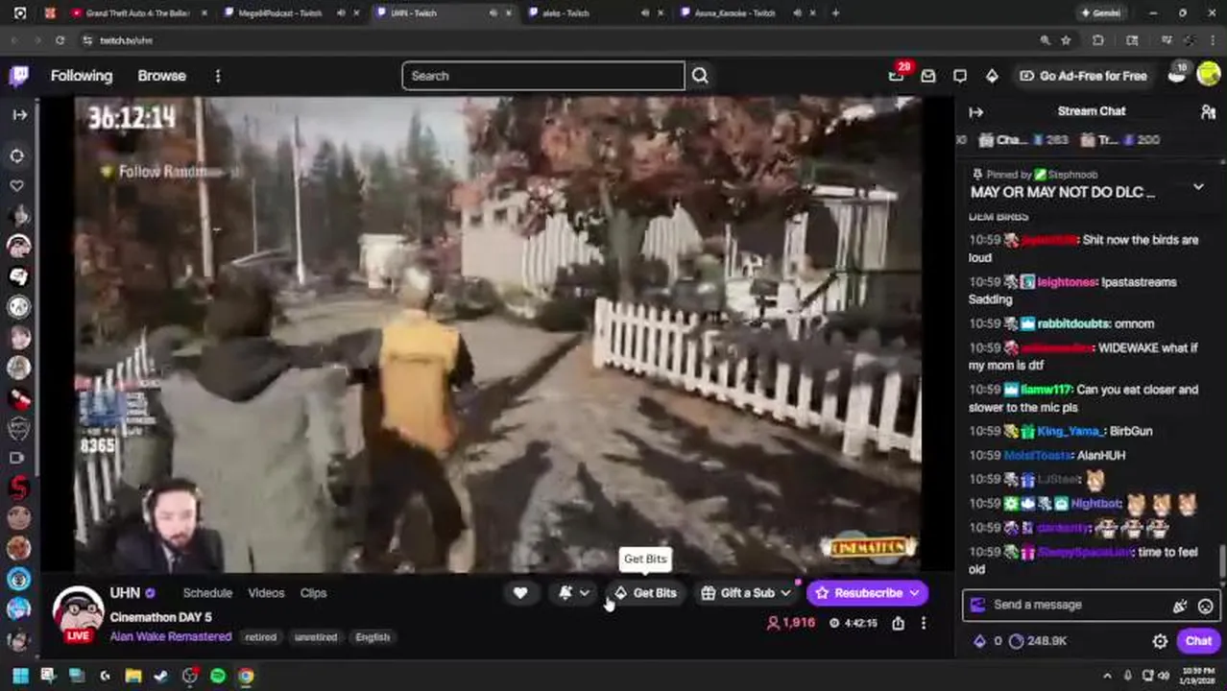
Task: Open the emote picker smiley
Action: tap(1205, 606)
